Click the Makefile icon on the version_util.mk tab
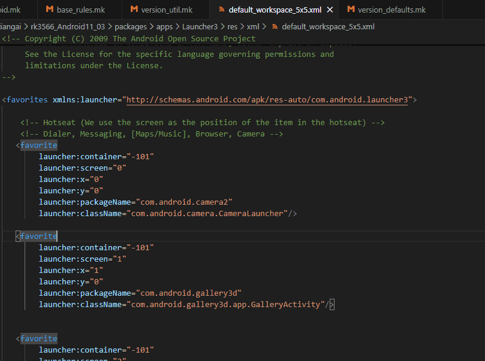 [x=134, y=10]
